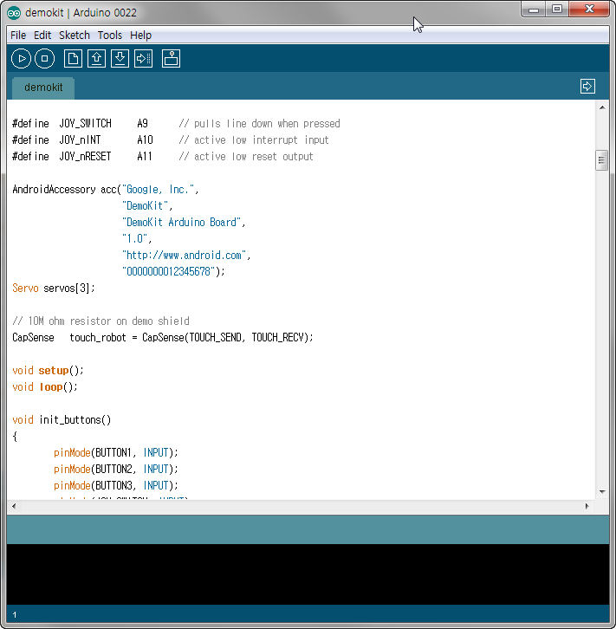Image resolution: width=616 pixels, height=629 pixels.
Task: Open a sketch with the Open icon
Action: pyautogui.click(x=96, y=59)
